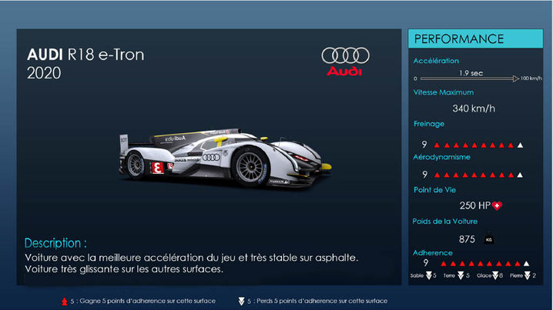The image size is (553, 310).
Task: Click the Poids de la Voiture label
Action: click(444, 222)
